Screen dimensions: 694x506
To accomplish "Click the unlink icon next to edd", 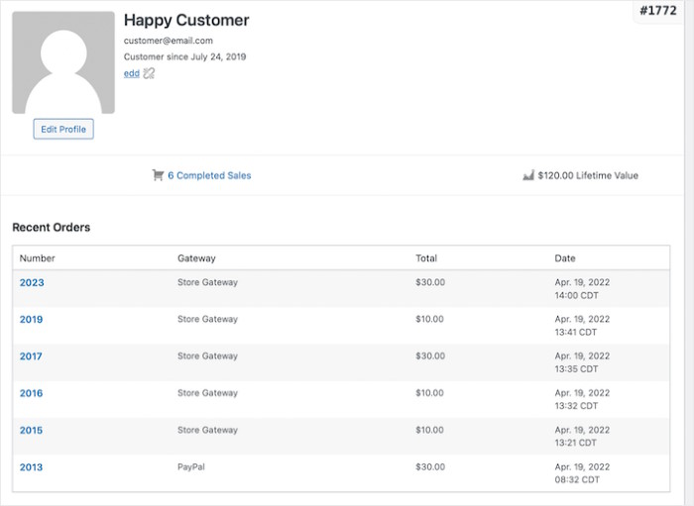I will (149, 73).
